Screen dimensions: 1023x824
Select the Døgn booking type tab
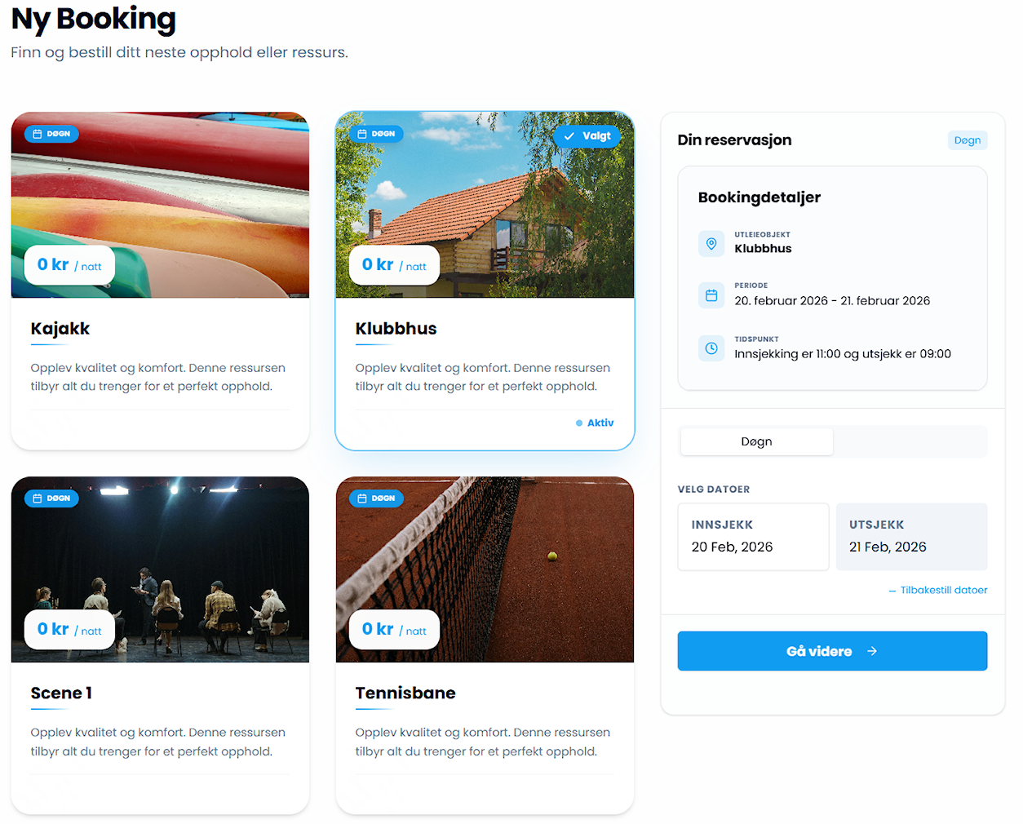click(x=756, y=441)
